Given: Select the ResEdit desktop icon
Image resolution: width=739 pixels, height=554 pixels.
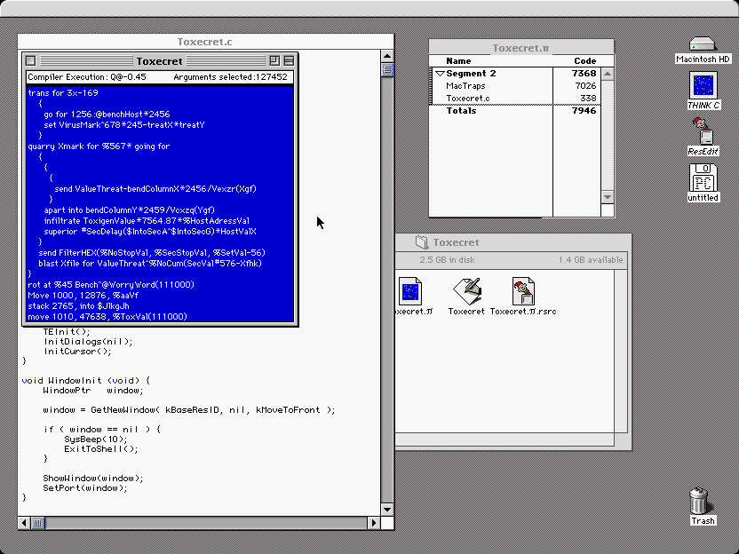Looking at the screenshot, I should coord(703,131).
